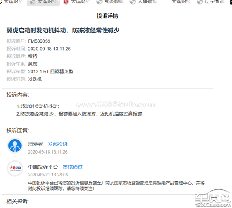The height and width of the screenshot is (208, 232).
Task: Click vehicle model text 2013 1.6T 四驱精英型
Action: (51, 71)
